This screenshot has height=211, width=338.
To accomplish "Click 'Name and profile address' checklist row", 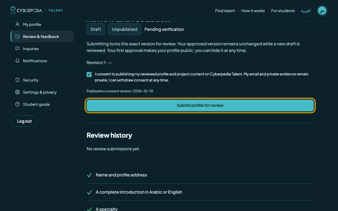I will click(200, 175).
